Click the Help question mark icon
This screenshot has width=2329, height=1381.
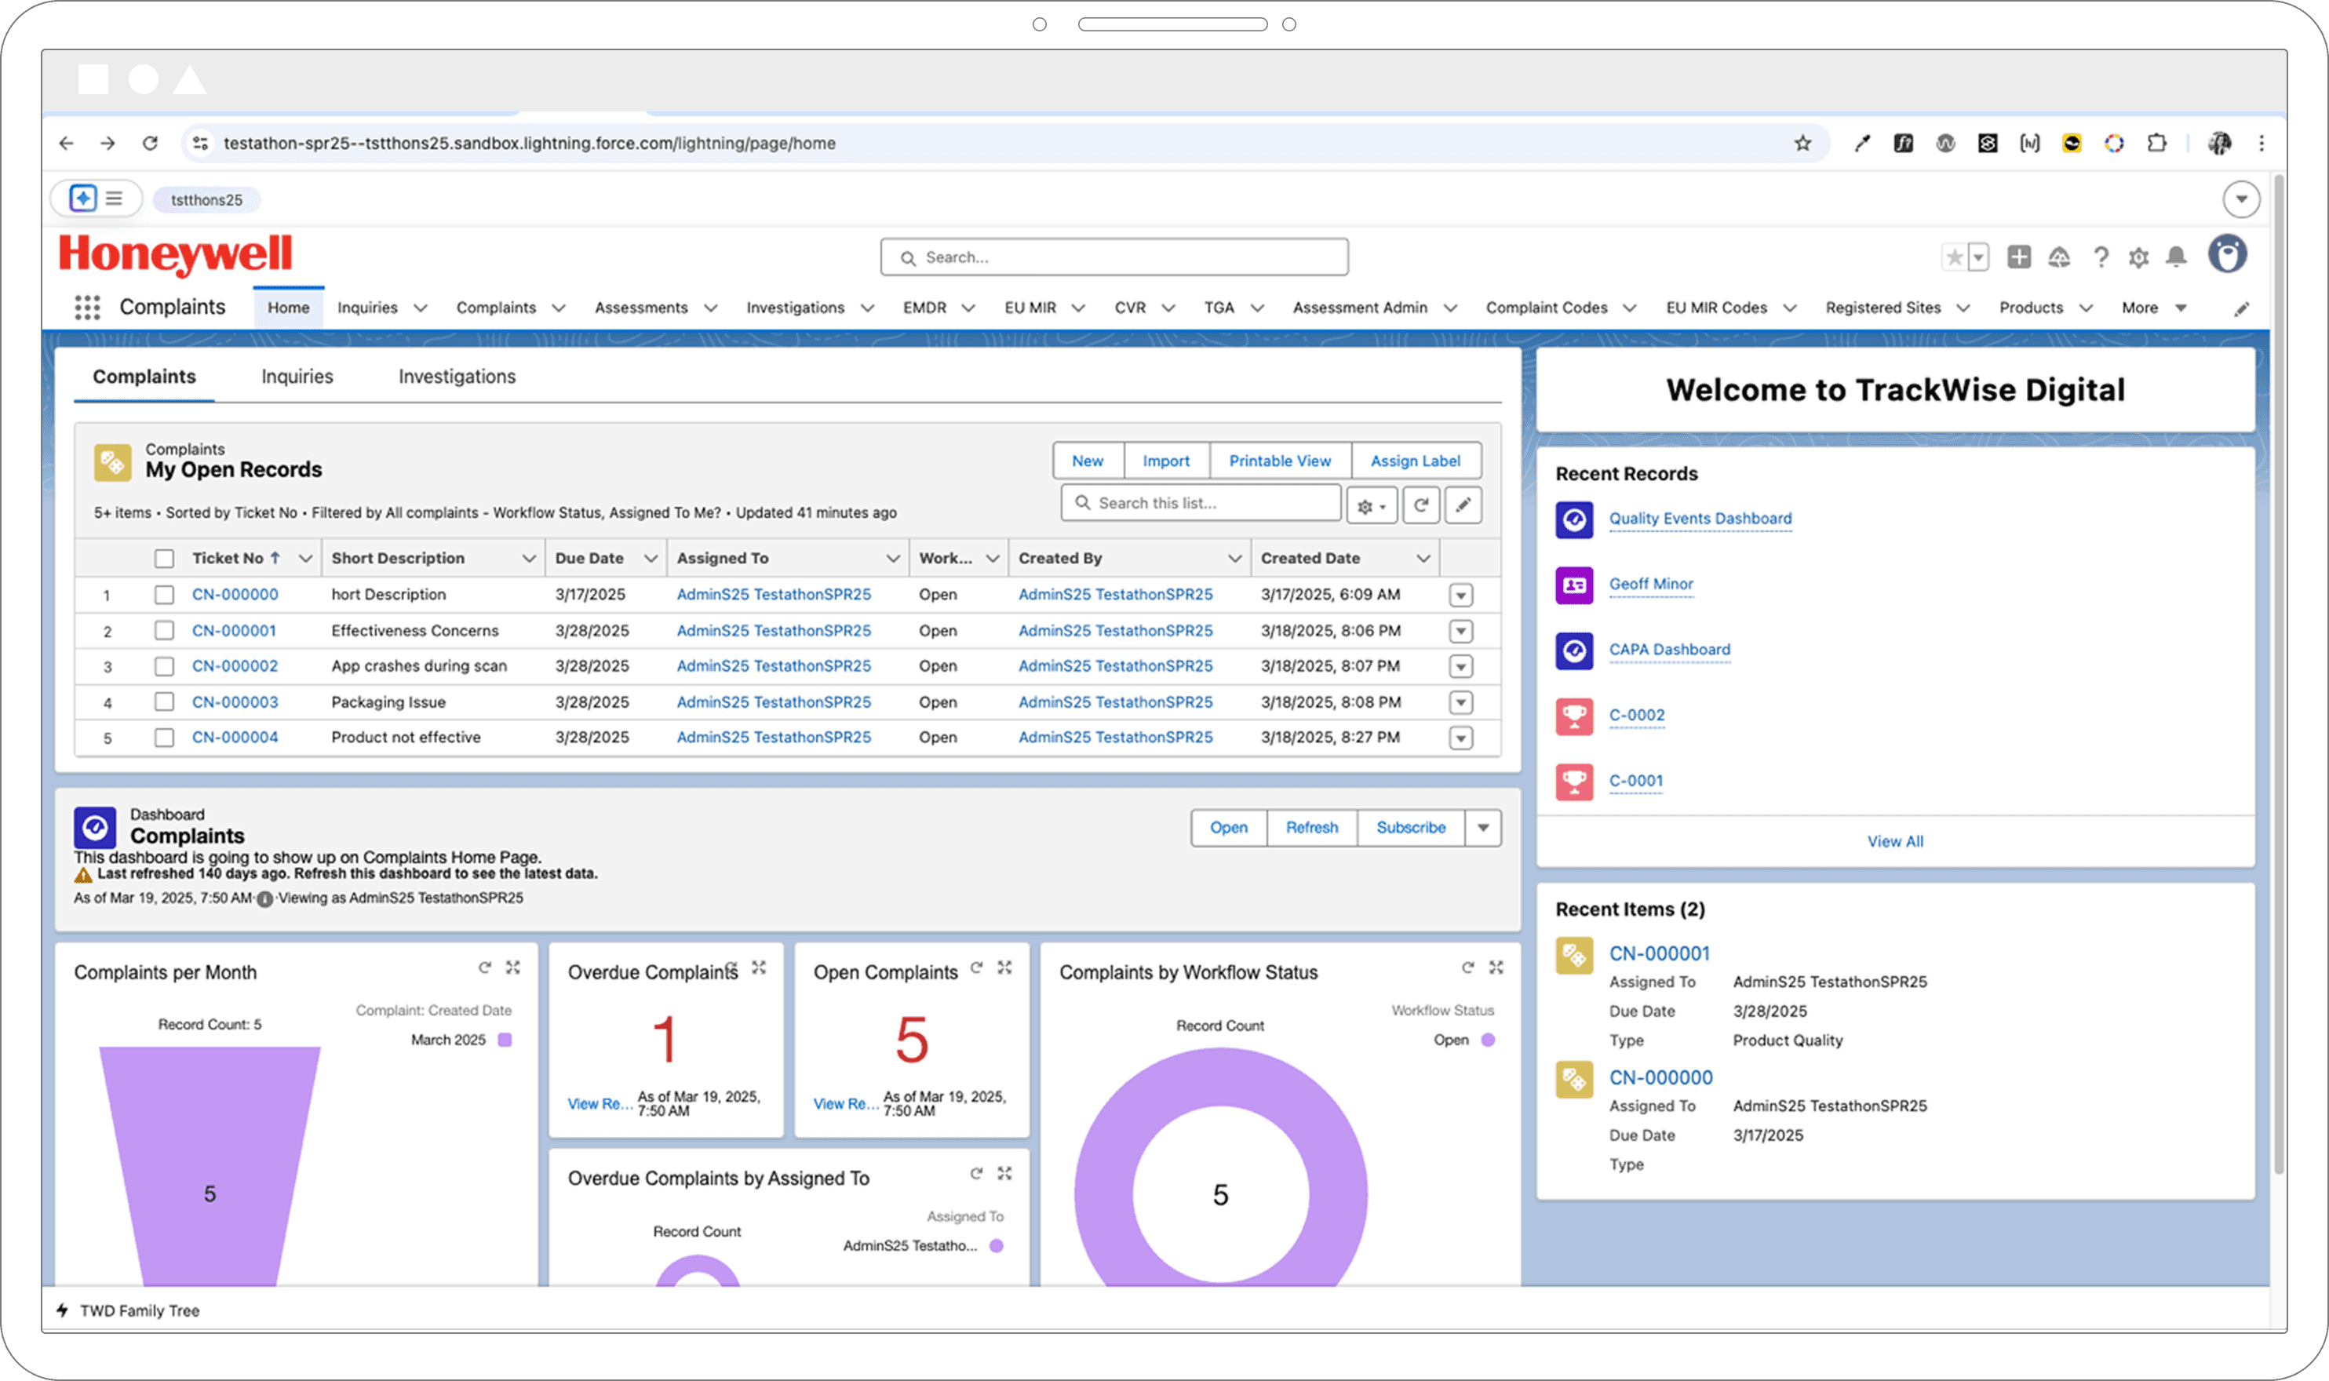pos(2101,258)
